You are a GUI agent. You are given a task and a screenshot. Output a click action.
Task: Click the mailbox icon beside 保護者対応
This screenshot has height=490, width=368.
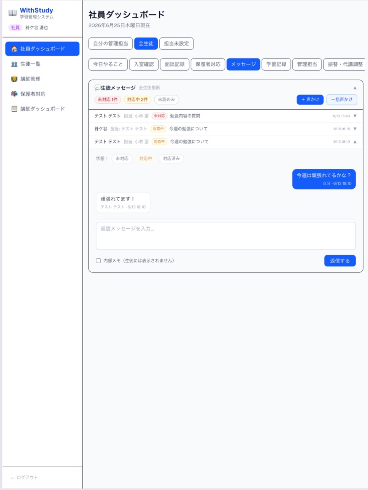point(14,94)
